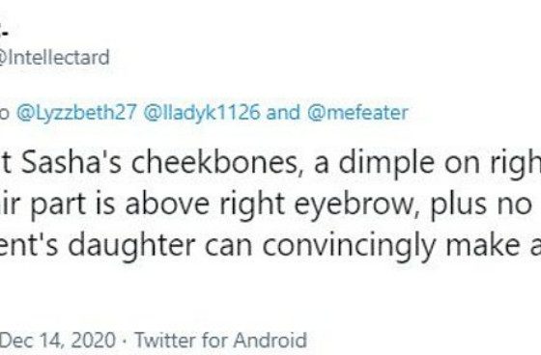Click the partial display name above @Intellectard
Image resolution: width=541 pixels, height=355 pixels.
(x=4, y=34)
